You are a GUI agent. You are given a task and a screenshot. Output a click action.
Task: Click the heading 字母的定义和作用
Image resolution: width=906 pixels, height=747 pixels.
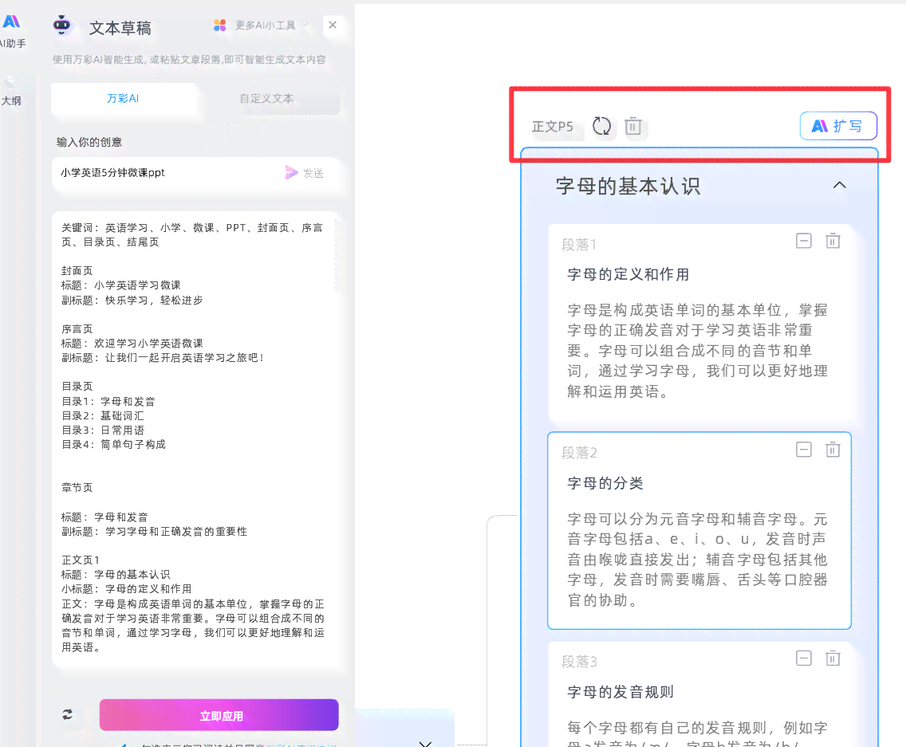coord(628,274)
